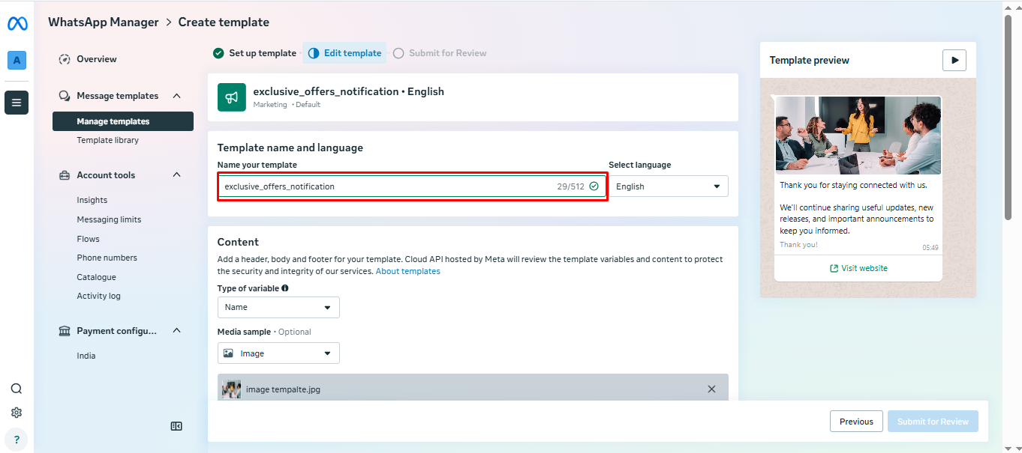Click the info icon beside Type of variable

tap(285, 288)
